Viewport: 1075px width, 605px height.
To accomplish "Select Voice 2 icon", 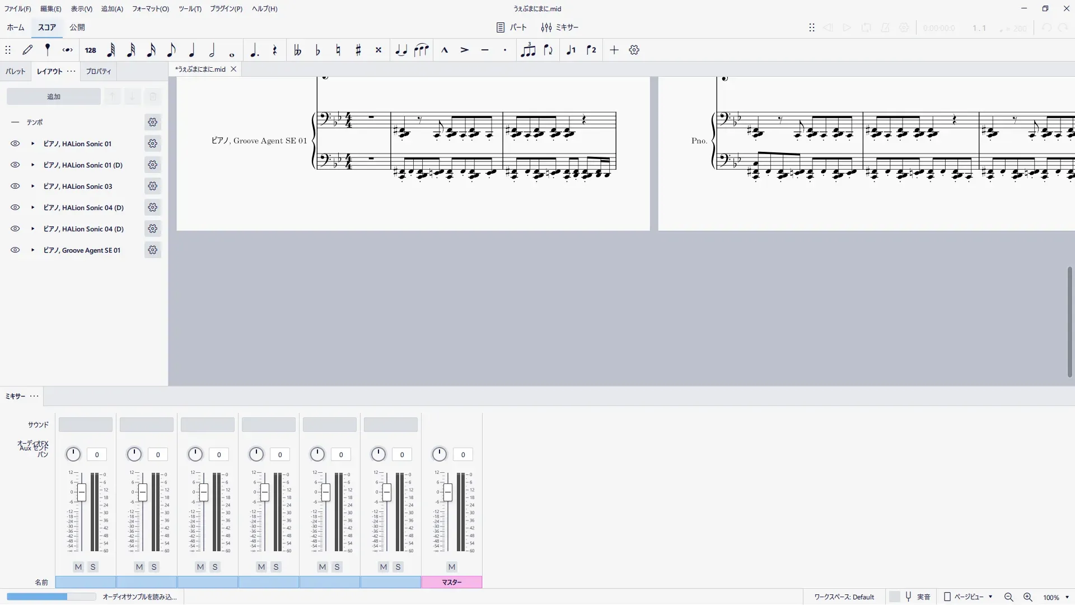I will click(591, 50).
